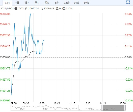Open the 日K daily candlestick tab
Viewport: 133px width, 112px height.
pyautogui.click(x=27, y=3)
